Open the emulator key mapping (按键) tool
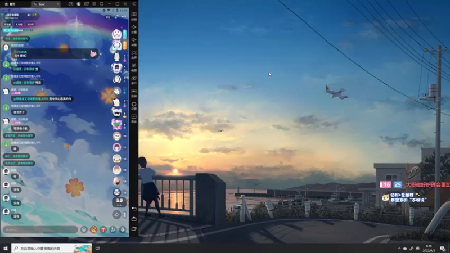This screenshot has width=450, height=253. tap(134, 16)
